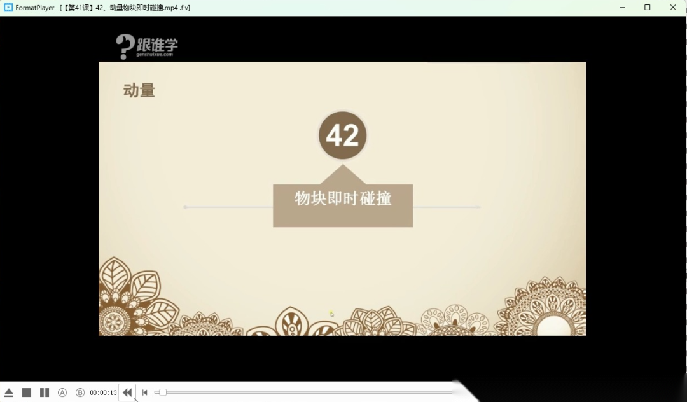Click the 动量 heading on the slide
The width and height of the screenshot is (687, 402).
coord(139,90)
